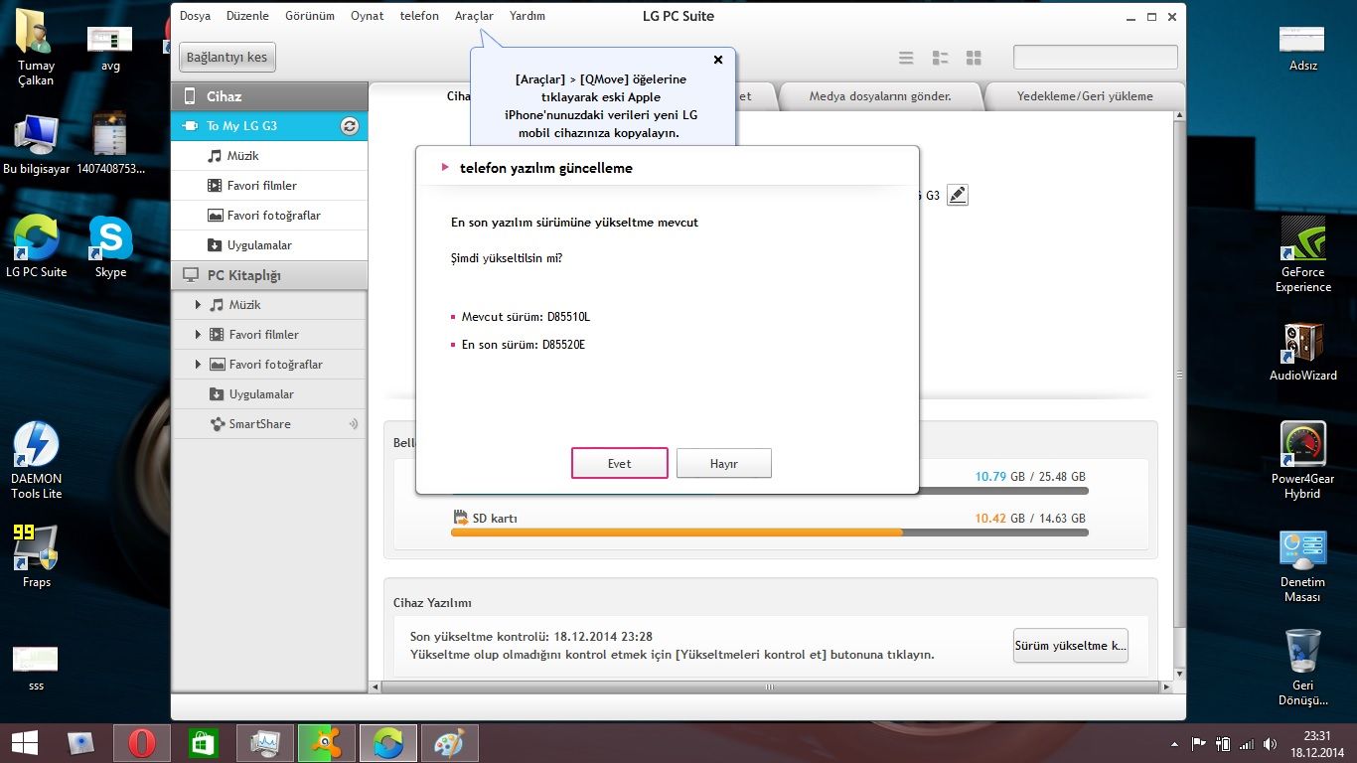Select the Tumay Çalkan desktop folder
Viewport: 1357px width, 763px height.
click(x=37, y=48)
